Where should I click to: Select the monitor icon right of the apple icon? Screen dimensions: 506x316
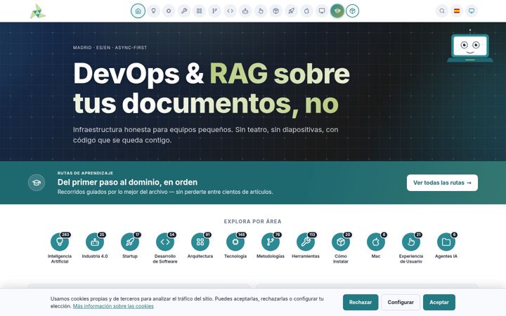[322, 11]
